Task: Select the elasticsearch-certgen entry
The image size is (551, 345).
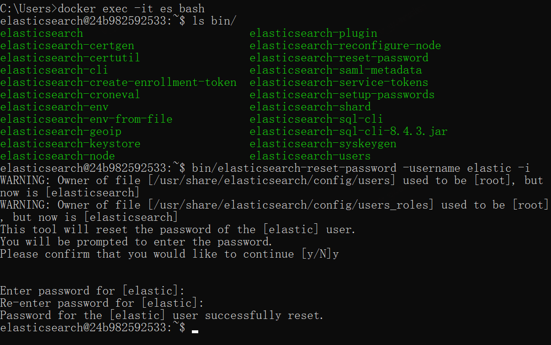Action: pos(67,46)
